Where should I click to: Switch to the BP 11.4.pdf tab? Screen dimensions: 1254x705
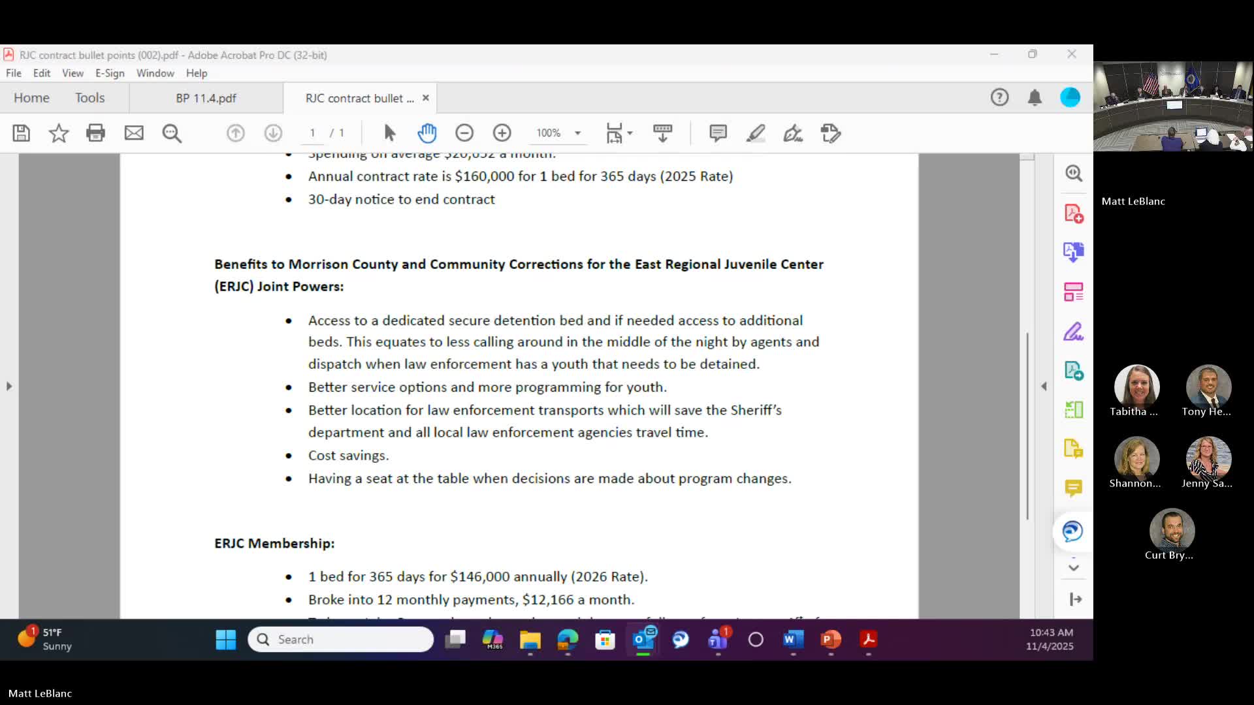pos(206,98)
